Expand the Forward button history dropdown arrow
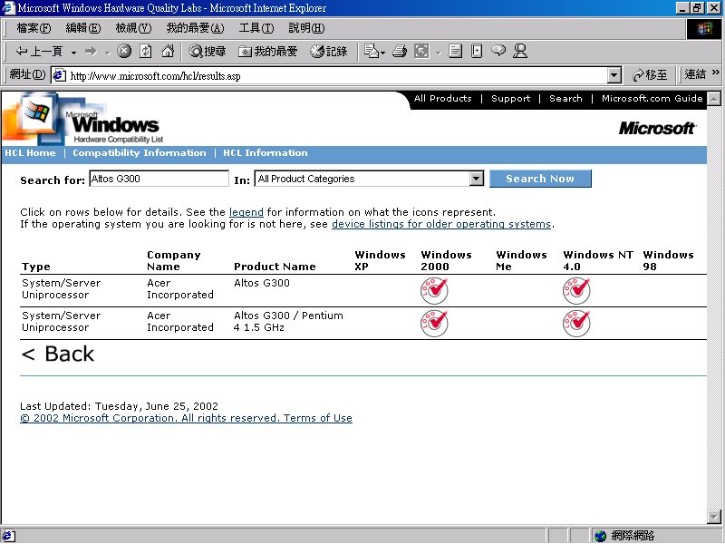Screen dimensions: 725x544 pyautogui.click(x=107, y=53)
